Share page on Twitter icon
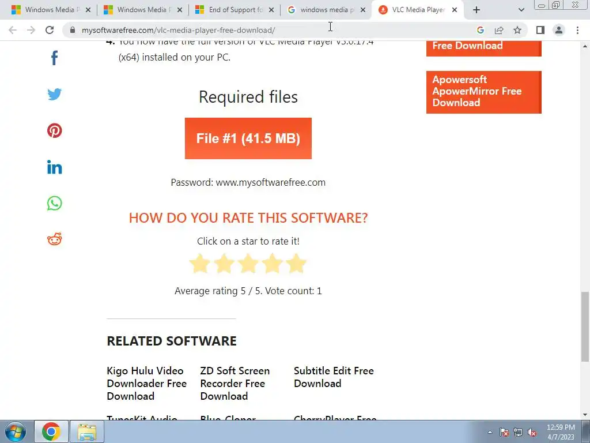 [55, 94]
